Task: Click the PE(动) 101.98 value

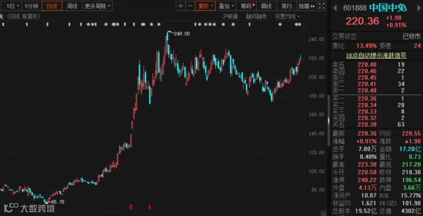Action: click(x=411, y=203)
